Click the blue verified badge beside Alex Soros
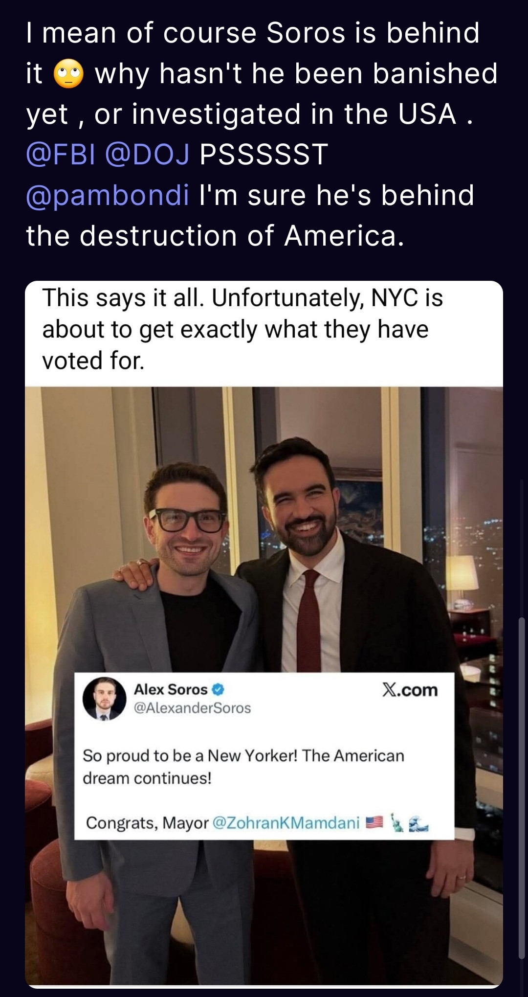 (x=219, y=690)
